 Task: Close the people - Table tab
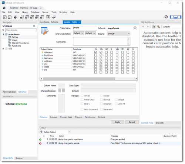[79, 22]
